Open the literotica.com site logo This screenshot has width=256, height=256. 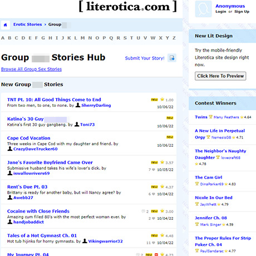point(128,7)
